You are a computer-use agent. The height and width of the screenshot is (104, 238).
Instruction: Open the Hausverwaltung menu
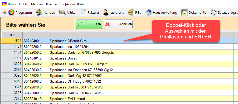pyautogui.click(x=165, y=13)
